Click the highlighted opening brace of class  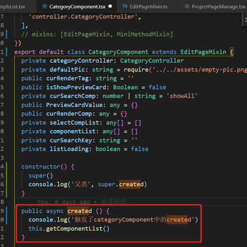pos(231,52)
